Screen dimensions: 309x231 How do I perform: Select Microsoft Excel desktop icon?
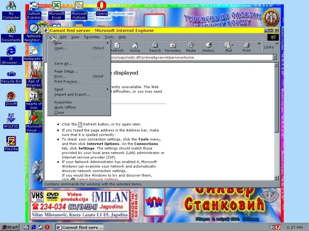click(x=56, y=10)
